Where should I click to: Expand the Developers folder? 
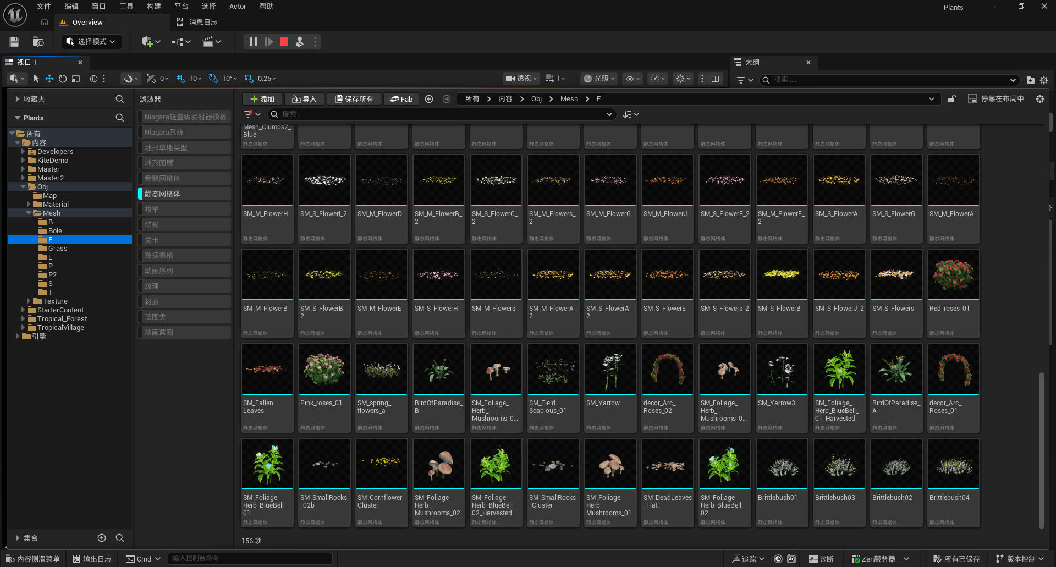pos(23,151)
